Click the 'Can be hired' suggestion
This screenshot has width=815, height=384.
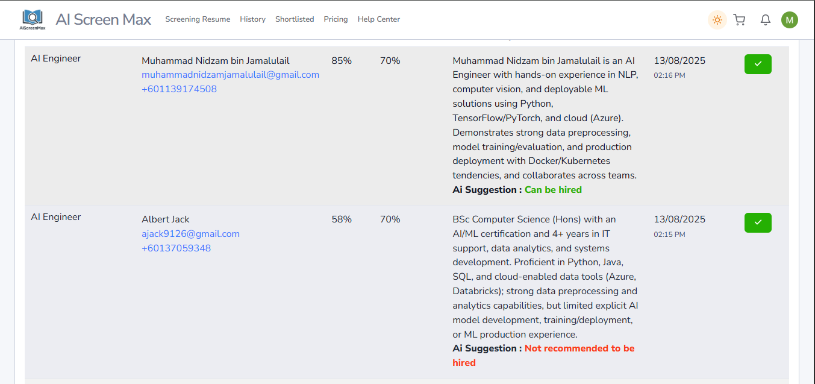[553, 190]
